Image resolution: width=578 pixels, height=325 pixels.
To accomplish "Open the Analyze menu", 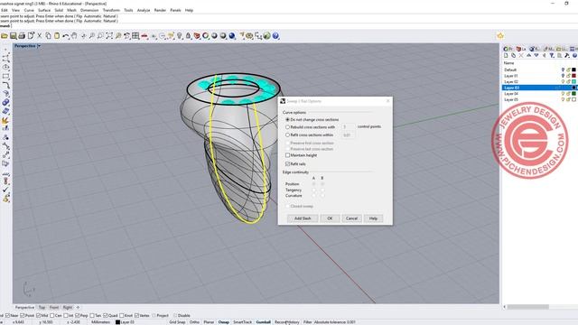I will tap(144, 10).
